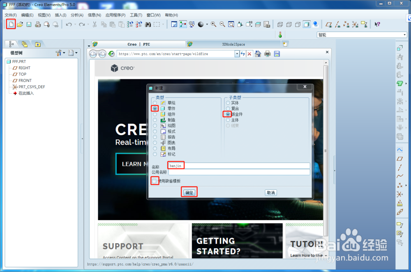Refresh the embedded browser page
The image size is (411, 272).
(111, 54)
